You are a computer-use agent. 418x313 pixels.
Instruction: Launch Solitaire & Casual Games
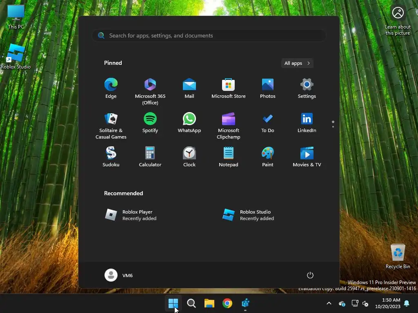[x=111, y=126]
